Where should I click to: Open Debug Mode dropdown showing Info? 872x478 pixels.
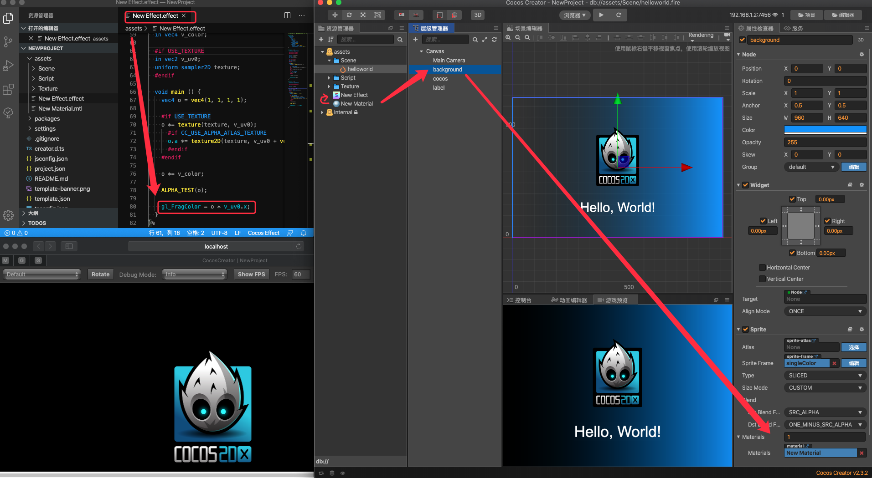click(x=195, y=275)
